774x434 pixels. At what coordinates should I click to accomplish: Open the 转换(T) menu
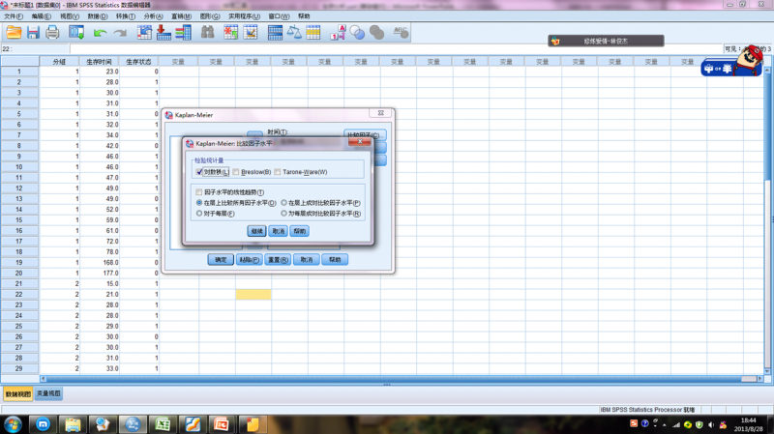[126, 16]
